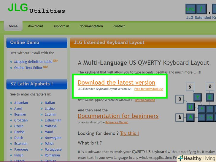The width and height of the screenshot is (216, 162).
Task: Click the CTRL key image in header
Action: pyautogui.click(x=191, y=9)
